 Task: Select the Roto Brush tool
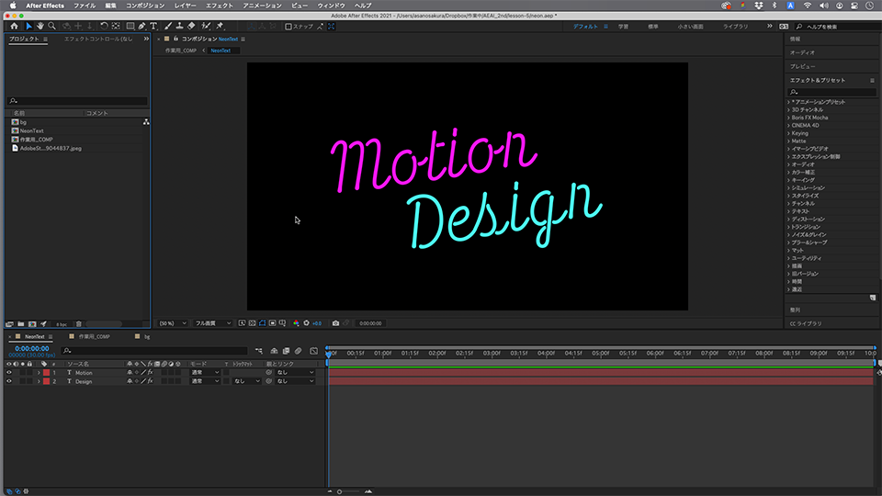click(206, 26)
